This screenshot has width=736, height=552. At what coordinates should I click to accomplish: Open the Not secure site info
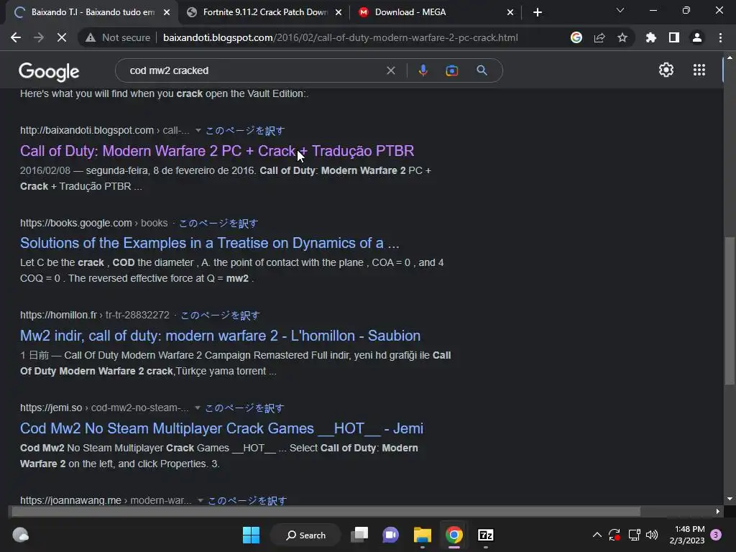coord(118,37)
